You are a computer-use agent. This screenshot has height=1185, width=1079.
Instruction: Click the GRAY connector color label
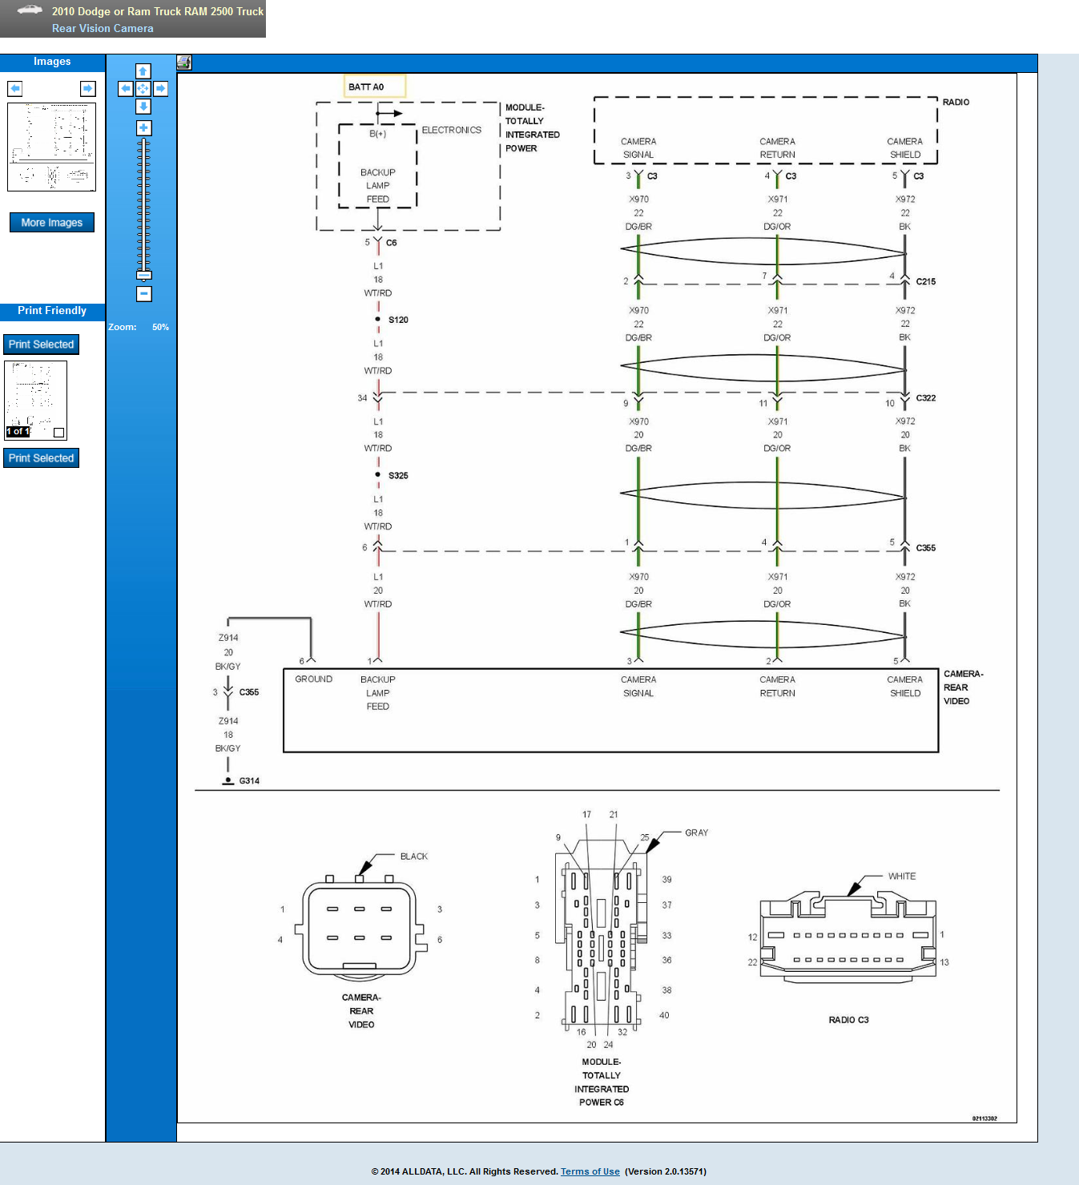tap(697, 832)
